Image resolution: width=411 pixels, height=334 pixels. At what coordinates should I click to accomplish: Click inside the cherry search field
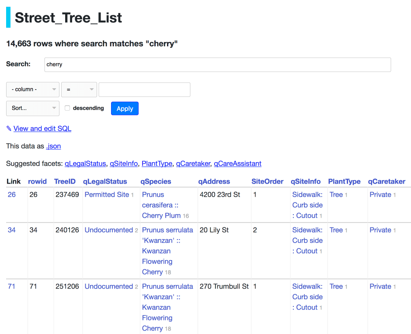point(217,64)
